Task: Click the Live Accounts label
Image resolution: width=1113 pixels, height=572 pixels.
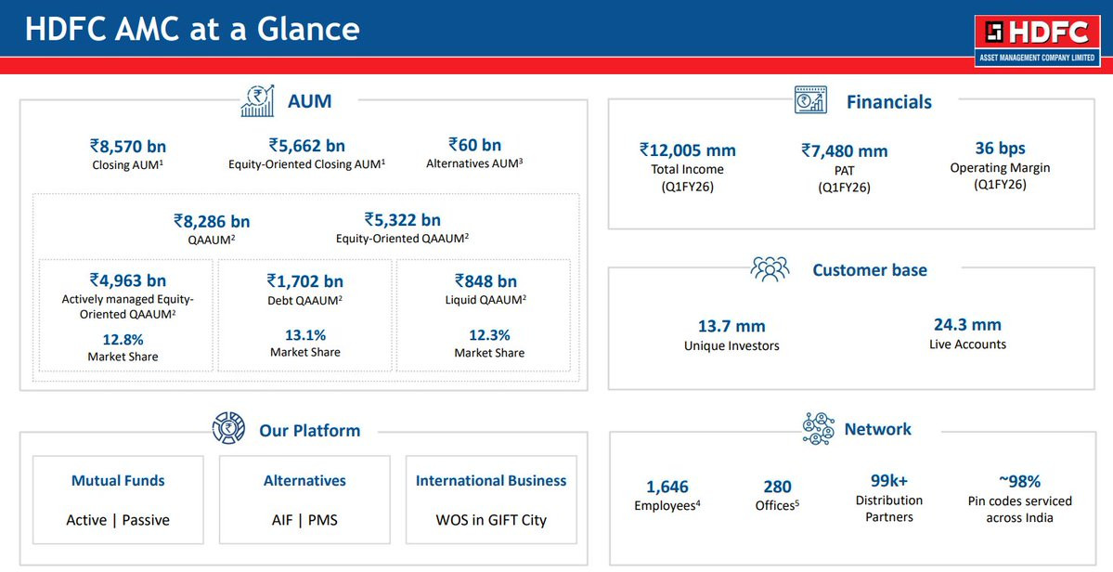Action: [967, 344]
